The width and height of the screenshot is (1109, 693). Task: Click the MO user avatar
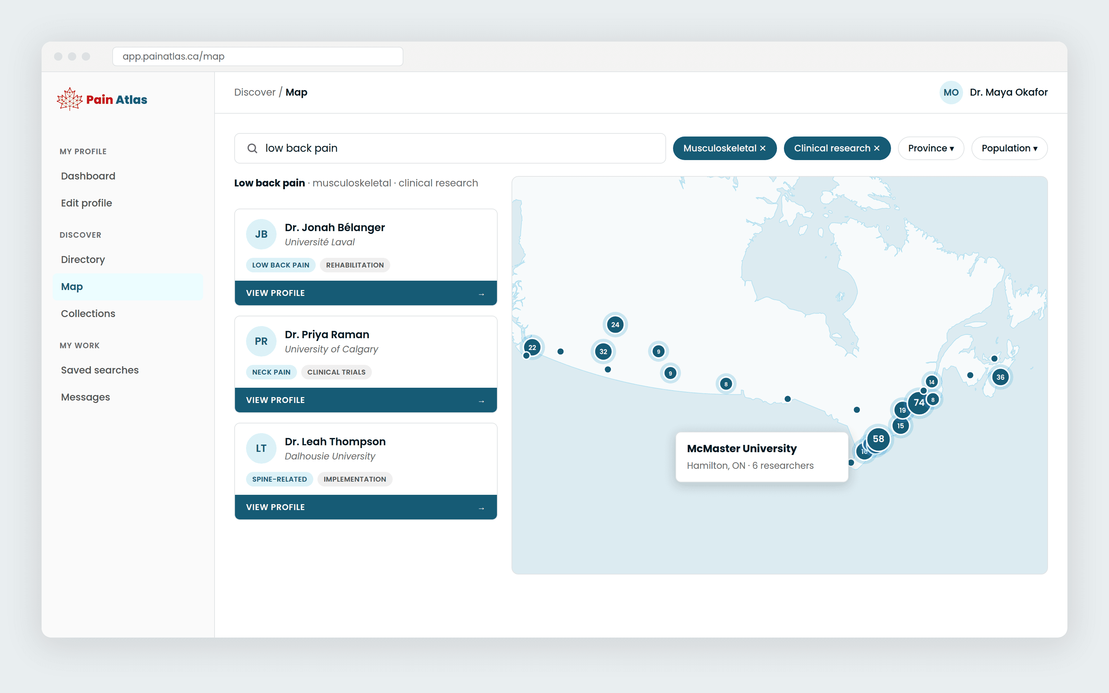[951, 93]
